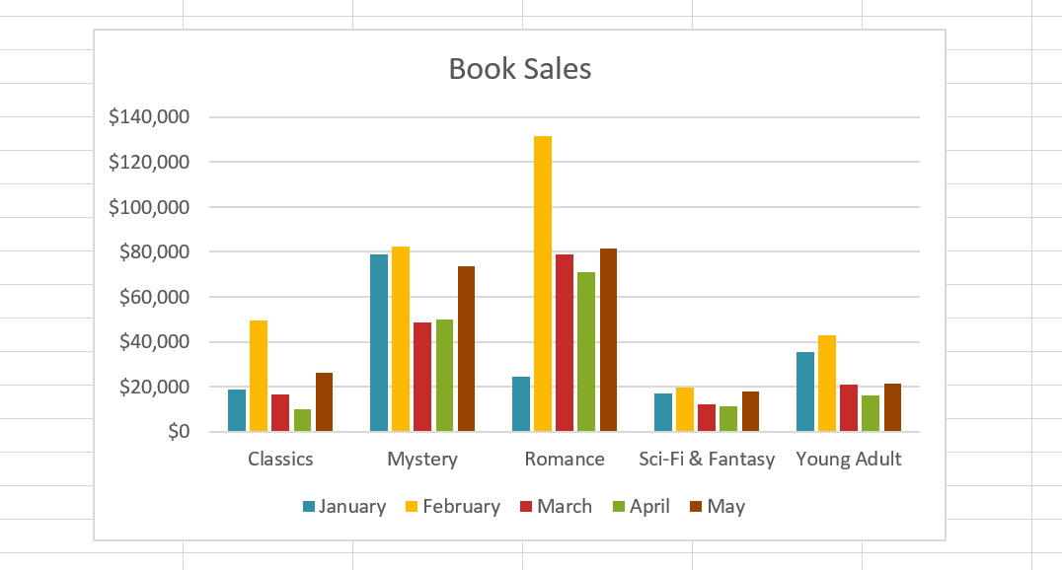This screenshot has height=570, width=1062.
Task: Click the January legend color swatch
Action: (309, 507)
